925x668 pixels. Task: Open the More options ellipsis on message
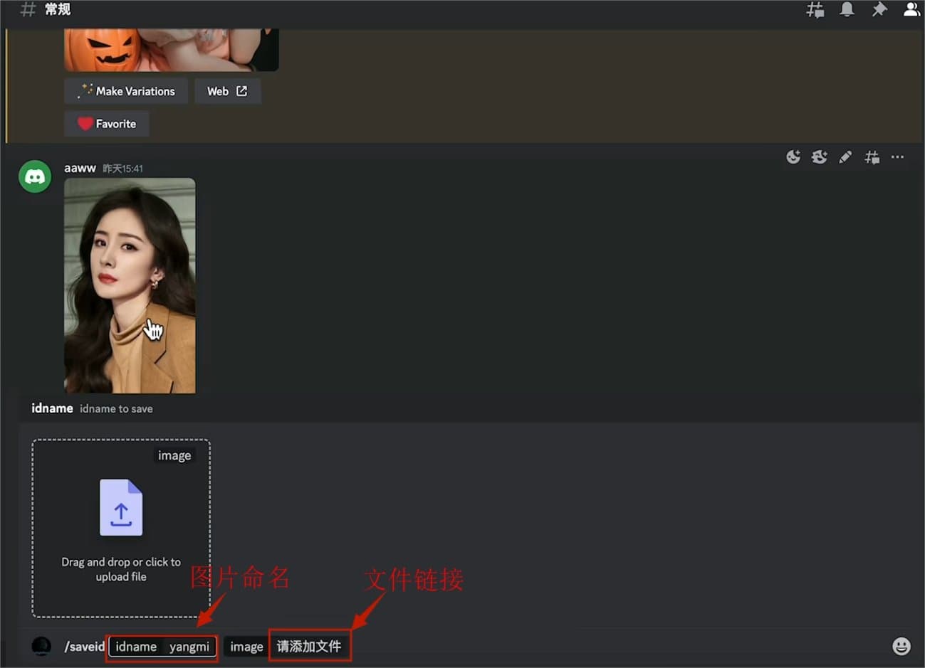(x=897, y=157)
